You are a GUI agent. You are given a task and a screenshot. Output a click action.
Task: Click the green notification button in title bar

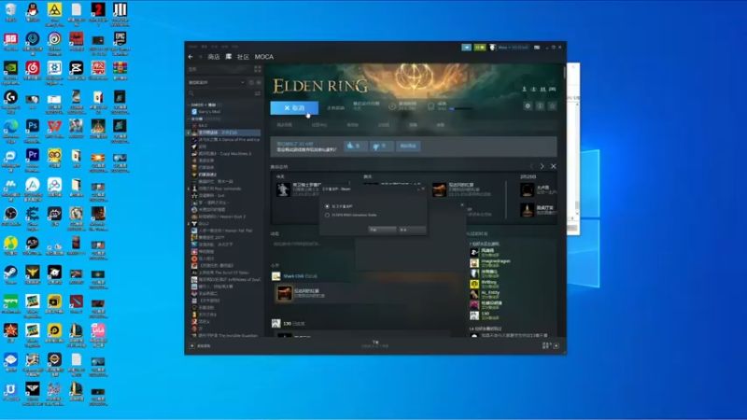(x=479, y=48)
